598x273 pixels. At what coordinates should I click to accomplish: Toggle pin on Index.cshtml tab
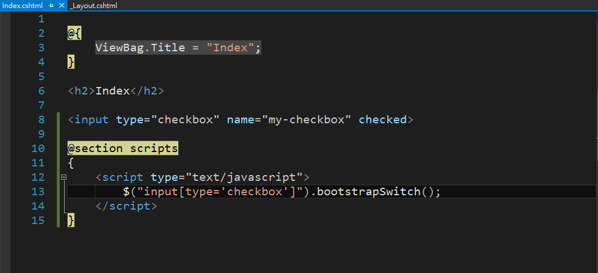[51, 6]
